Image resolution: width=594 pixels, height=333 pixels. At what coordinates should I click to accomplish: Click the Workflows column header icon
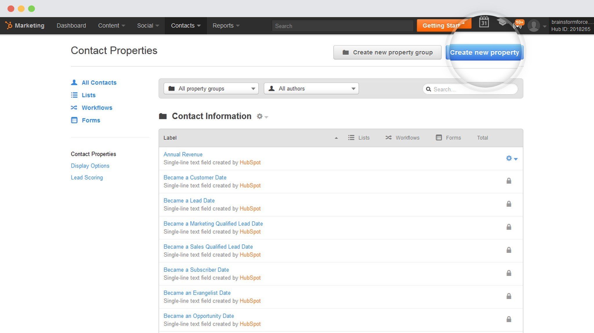click(x=388, y=137)
